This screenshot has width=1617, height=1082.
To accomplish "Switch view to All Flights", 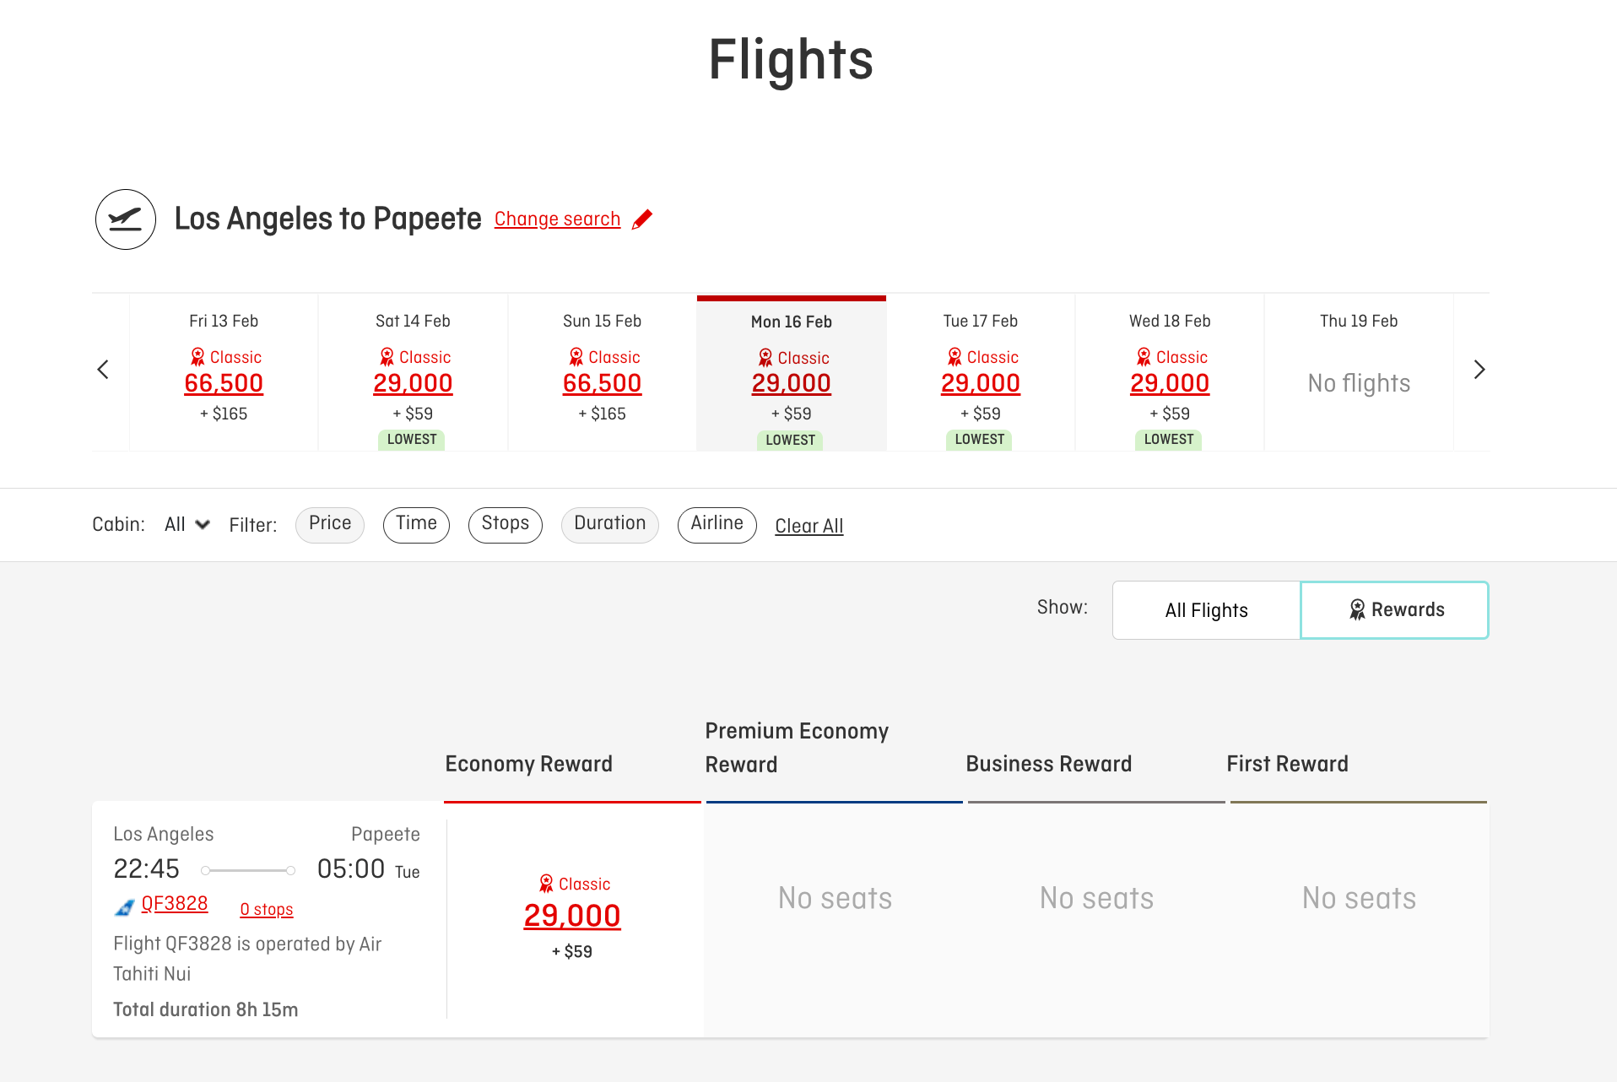I will (x=1206, y=610).
